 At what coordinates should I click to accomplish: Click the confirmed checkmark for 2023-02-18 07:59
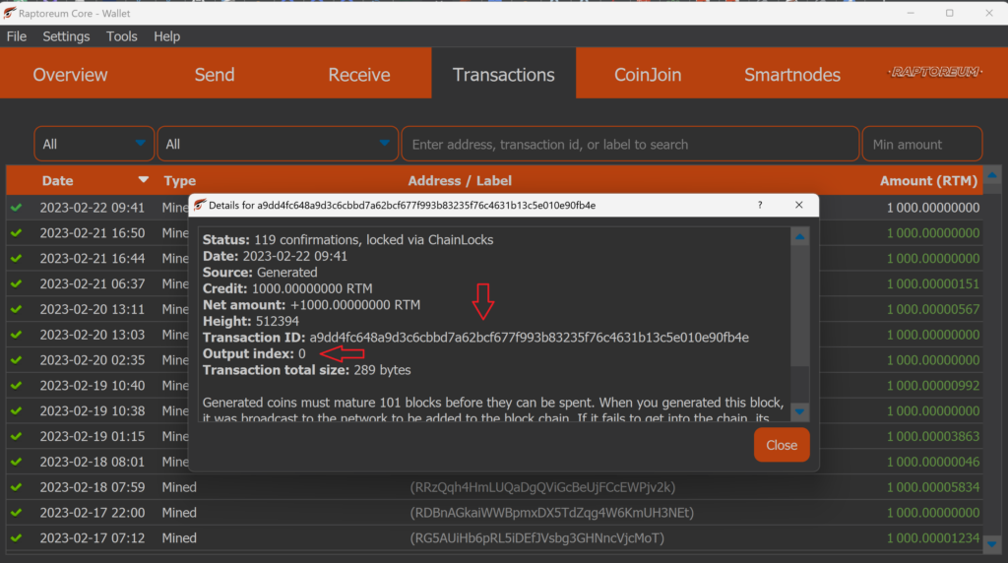pos(16,487)
